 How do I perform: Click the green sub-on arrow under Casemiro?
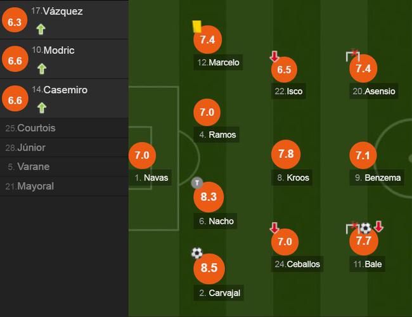click(41, 107)
